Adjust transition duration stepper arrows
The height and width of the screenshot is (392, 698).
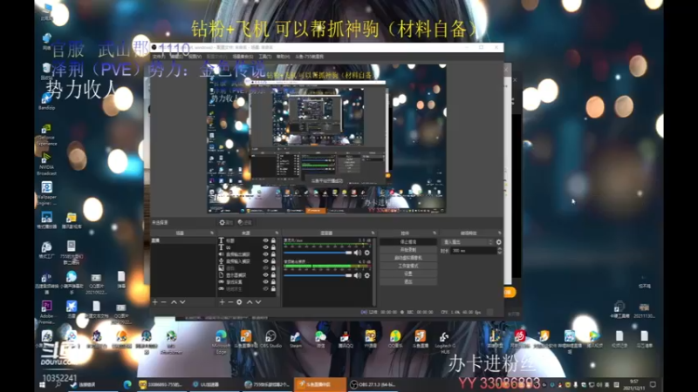(x=499, y=251)
